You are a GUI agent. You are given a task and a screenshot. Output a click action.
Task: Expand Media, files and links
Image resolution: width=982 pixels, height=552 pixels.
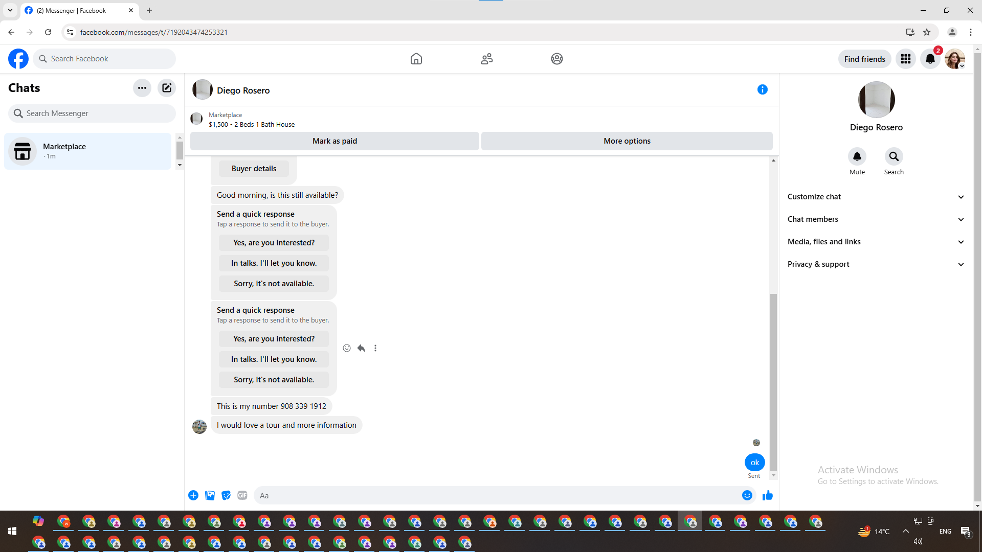click(x=876, y=242)
